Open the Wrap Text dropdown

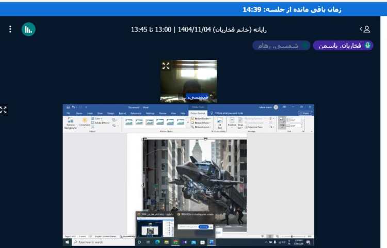click(241, 124)
